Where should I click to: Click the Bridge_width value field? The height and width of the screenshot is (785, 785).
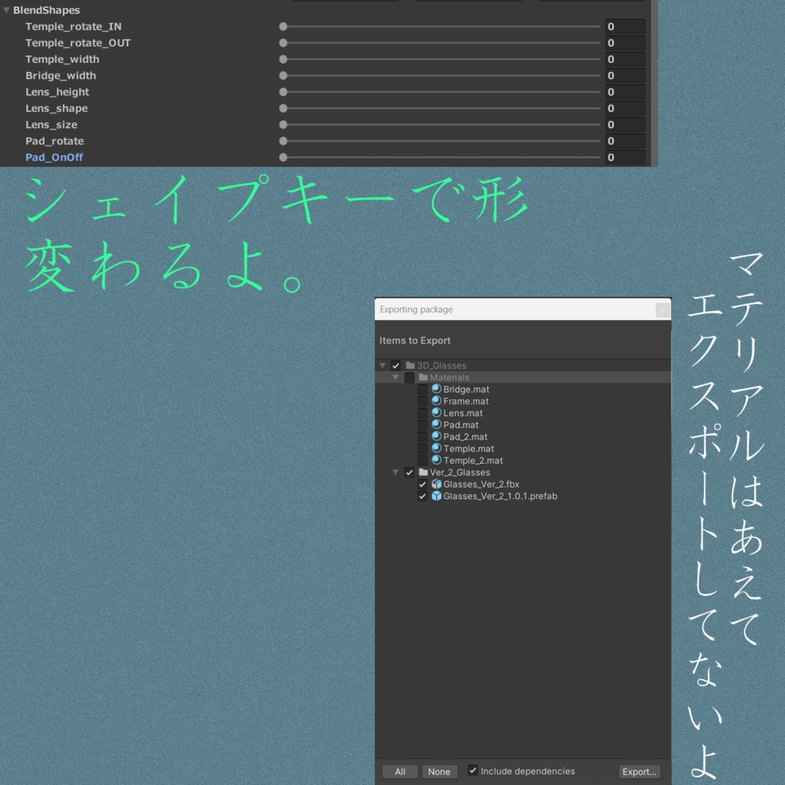tap(625, 76)
